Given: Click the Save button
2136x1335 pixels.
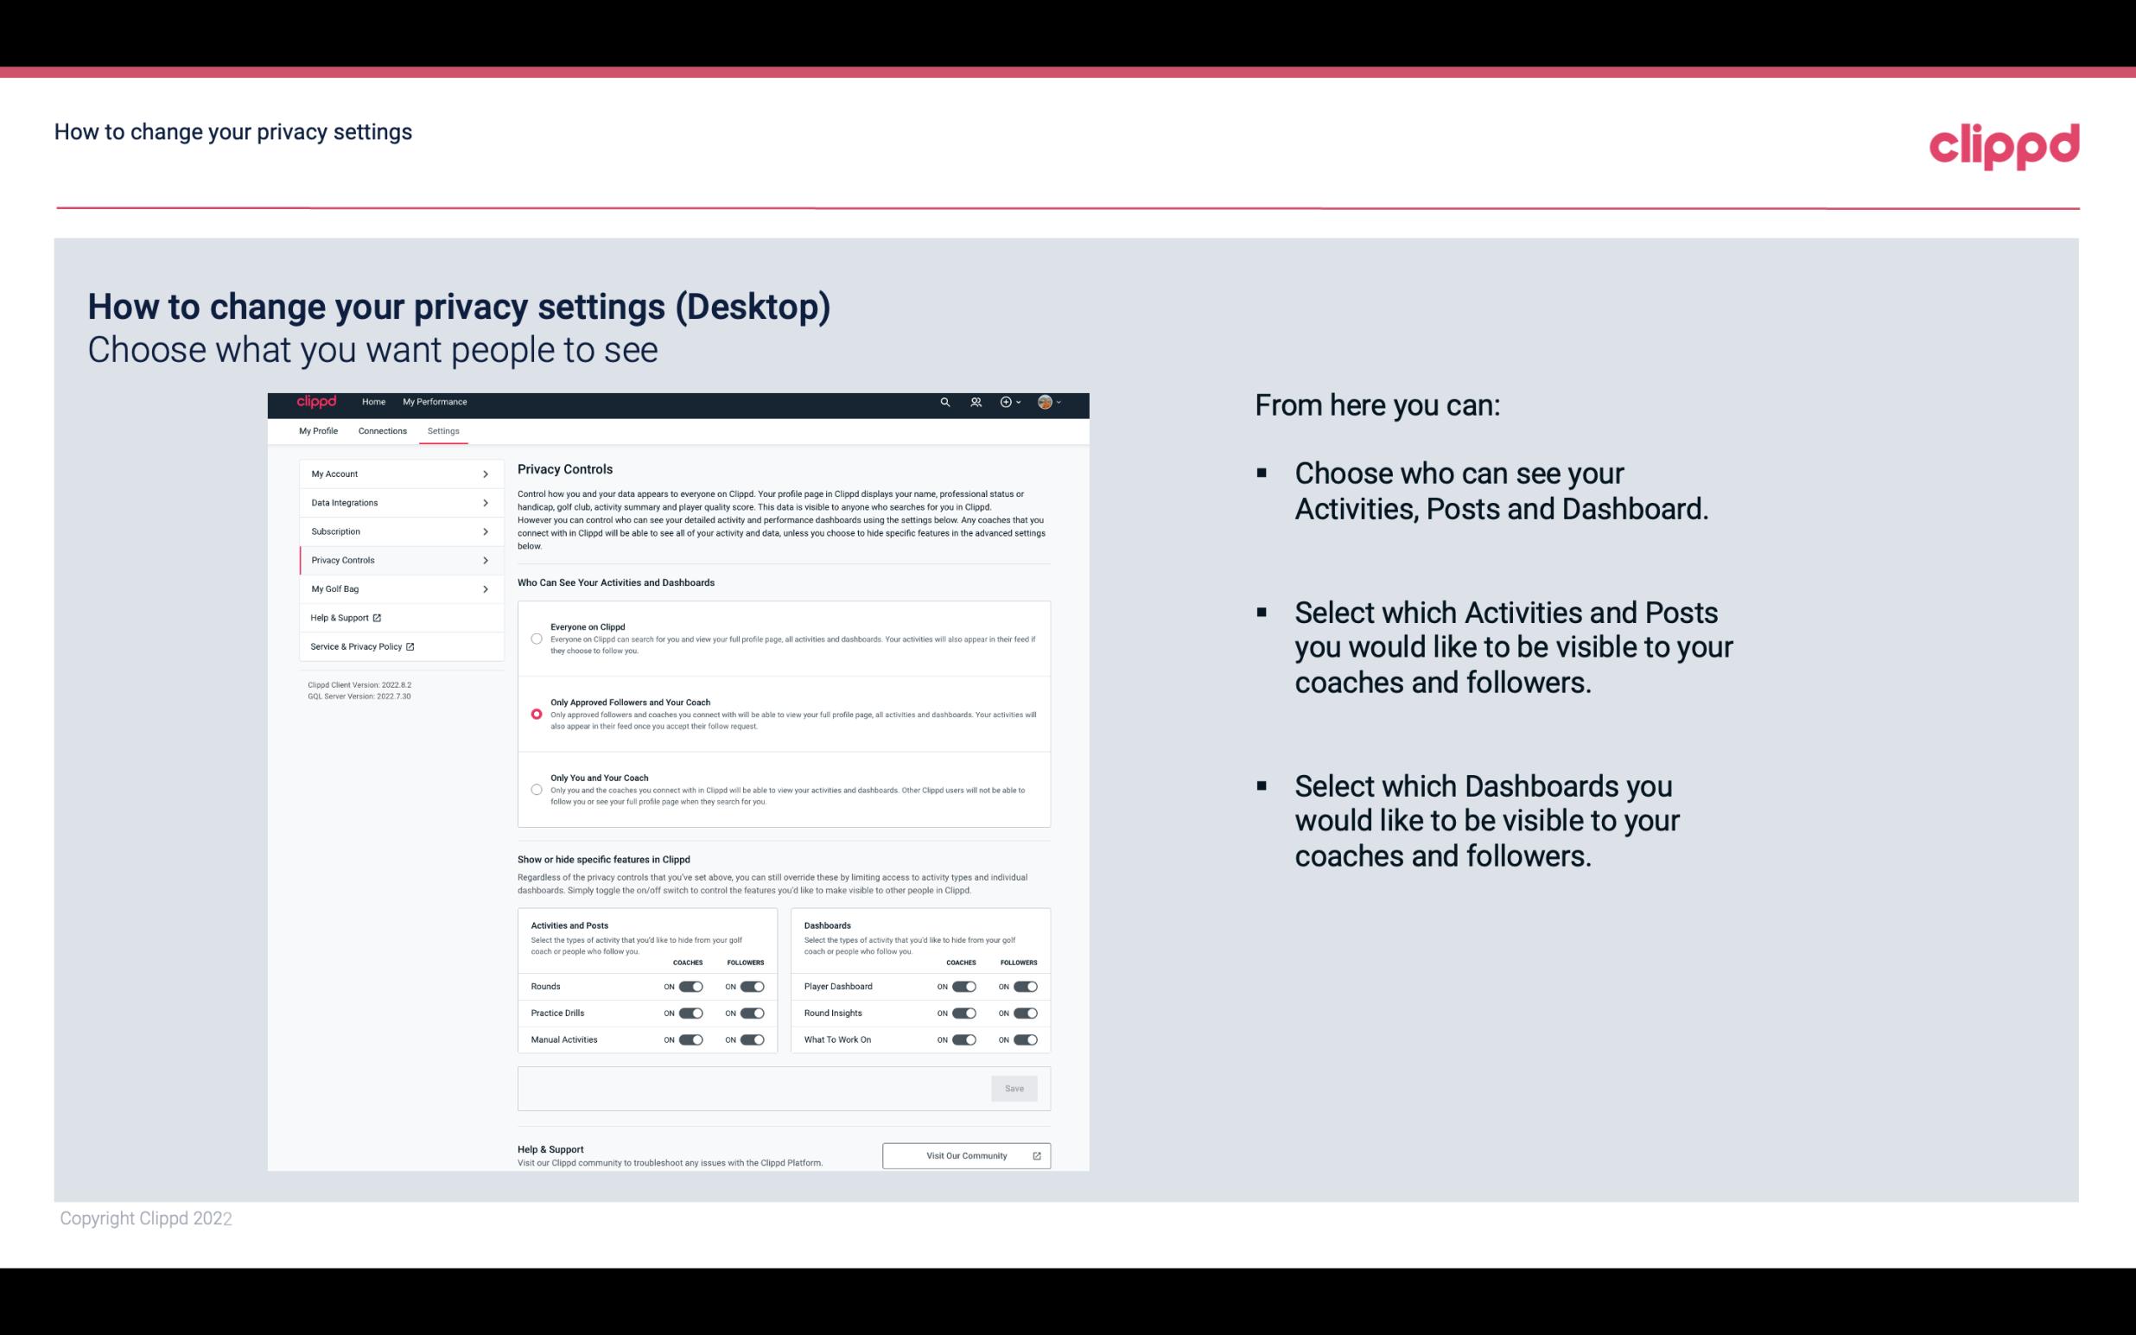Looking at the screenshot, I should pyautogui.click(x=1014, y=1087).
